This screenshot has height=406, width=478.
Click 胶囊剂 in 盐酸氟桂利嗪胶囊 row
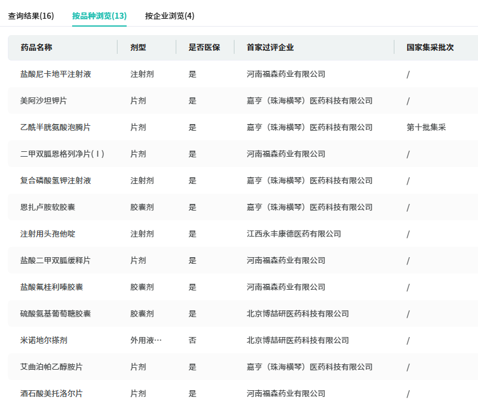(x=142, y=287)
